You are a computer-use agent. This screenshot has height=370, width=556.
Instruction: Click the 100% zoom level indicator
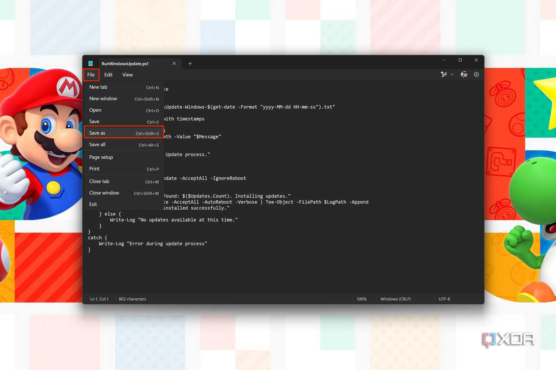(361, 299)
